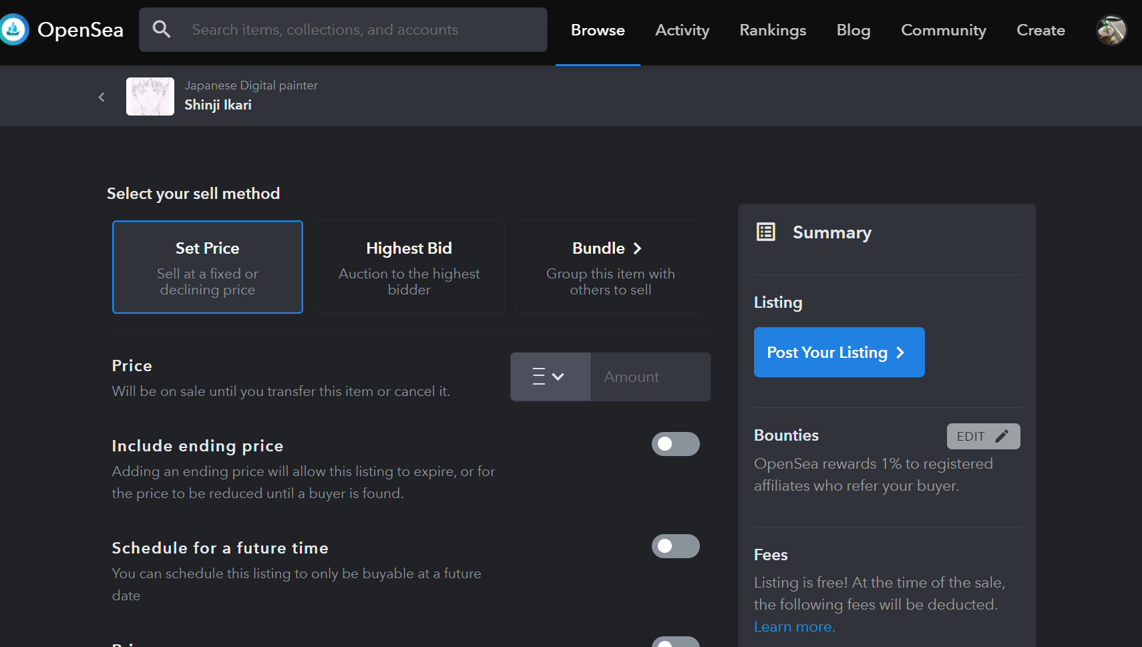
Task: Open the Browse menu
Action: [598, 30]
